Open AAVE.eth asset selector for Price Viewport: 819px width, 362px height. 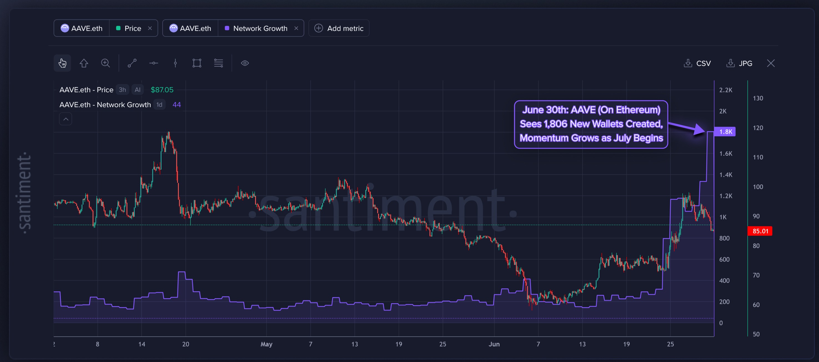82,28
